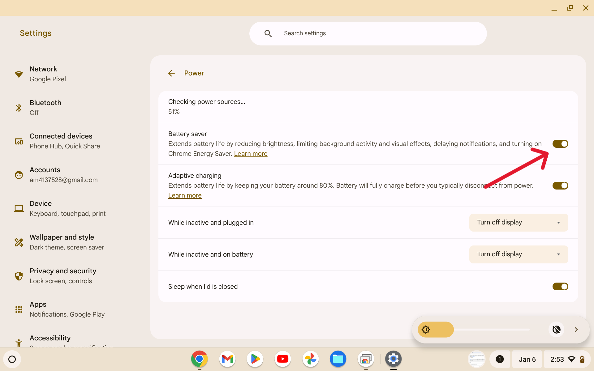594x371 pixels.
Task: Click system Settings gear icon in taskbar
Action: pos(393,359)
